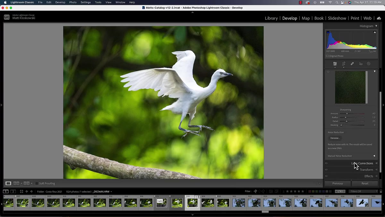Select the Crop overlay tool

coord(344,64)
